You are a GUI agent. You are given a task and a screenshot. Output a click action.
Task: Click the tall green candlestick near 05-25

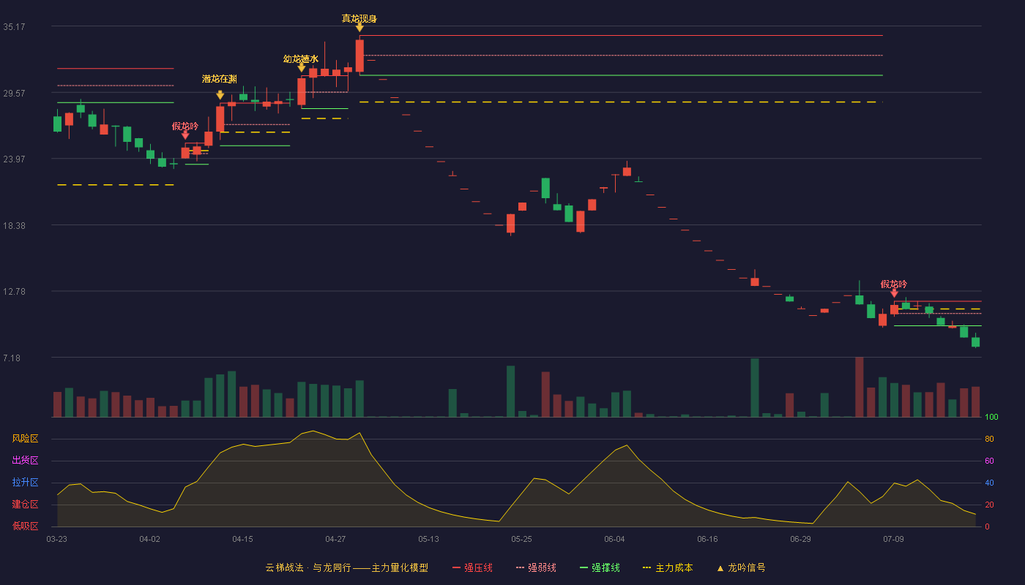(545, 188)
